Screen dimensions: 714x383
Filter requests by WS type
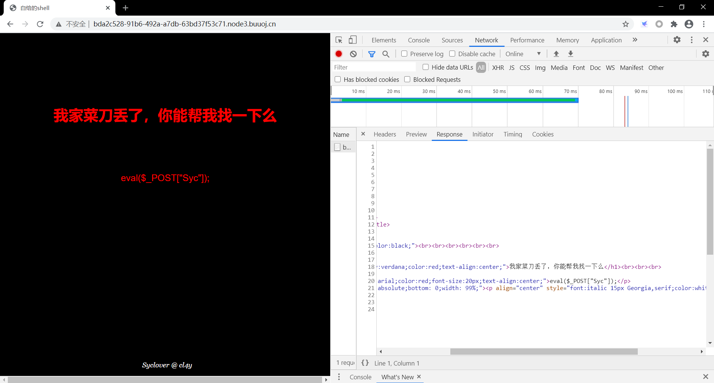pos(610,68)
